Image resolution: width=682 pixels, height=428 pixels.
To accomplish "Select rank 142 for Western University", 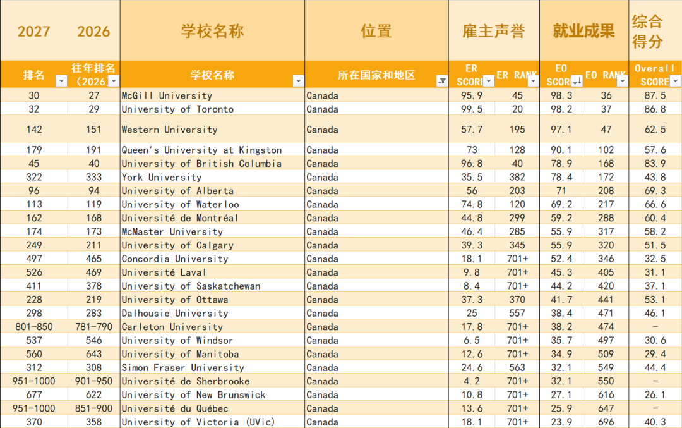I will tap(34, 130).
